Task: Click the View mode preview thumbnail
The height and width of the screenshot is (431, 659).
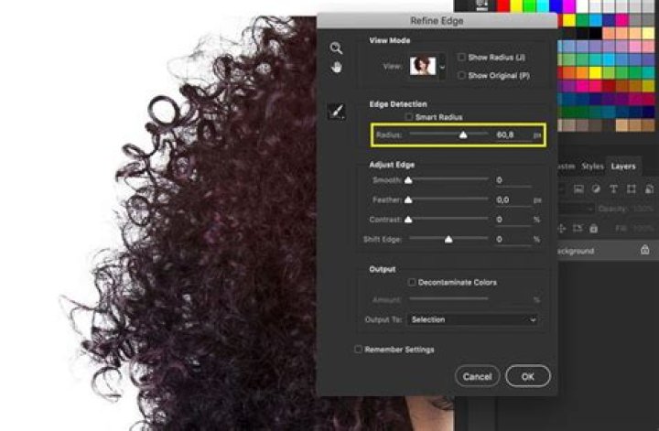Action: point(423,66)
